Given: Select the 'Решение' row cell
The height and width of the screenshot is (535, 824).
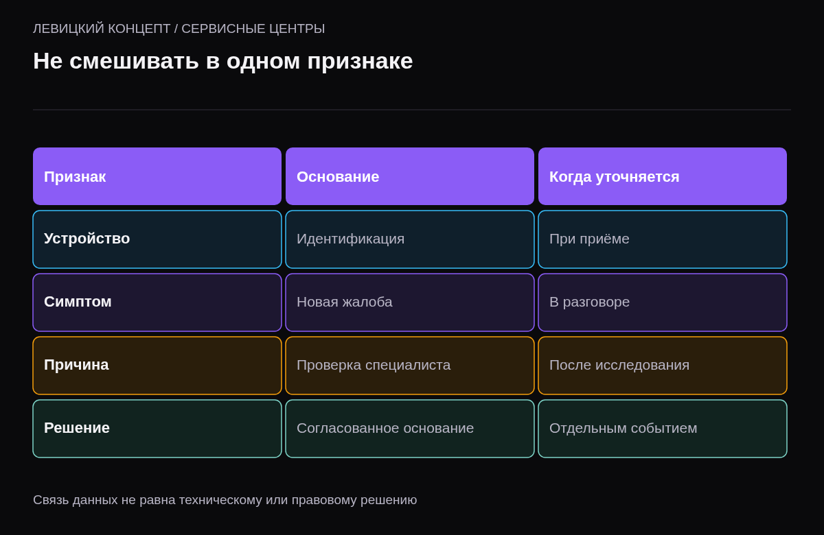Looking at the screenshot, I should coord(157,429).
